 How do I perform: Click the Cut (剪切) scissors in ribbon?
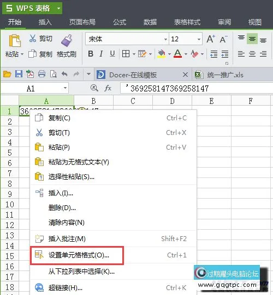coord(32,38)
